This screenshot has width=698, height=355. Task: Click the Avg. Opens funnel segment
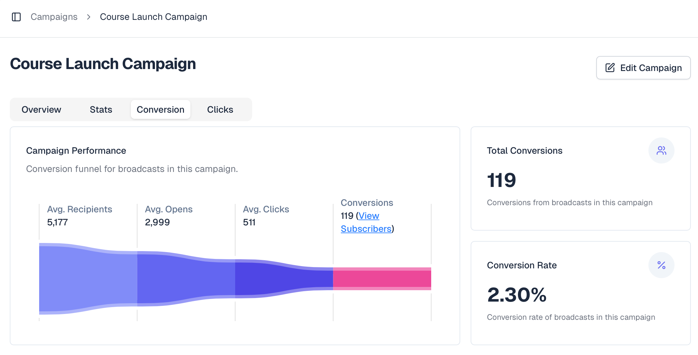point(186,279)
